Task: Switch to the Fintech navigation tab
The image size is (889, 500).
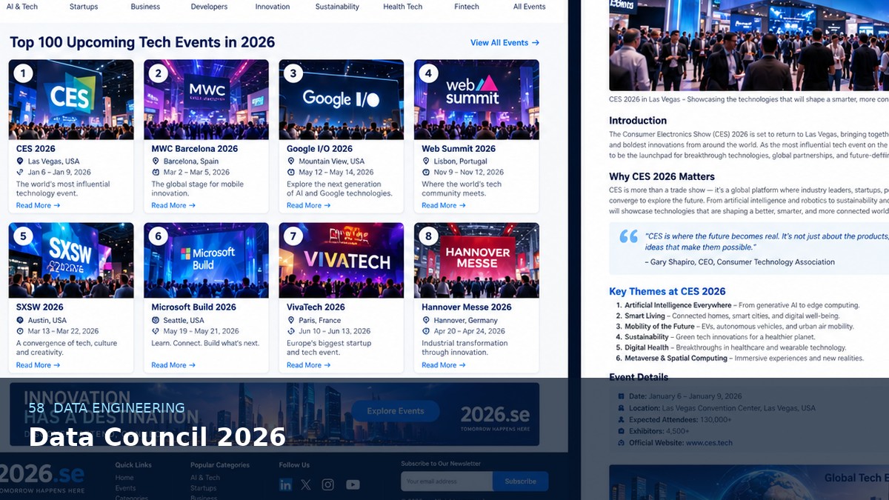Action: tap(467, 7)
